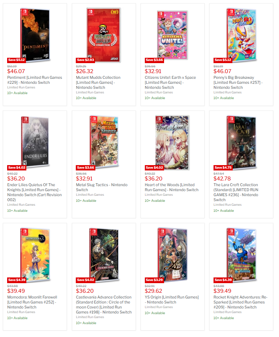Viewport: 279px width, 337px height.
Task: Click the $29.62 price for YS Origin
Action: coord(153,291)
